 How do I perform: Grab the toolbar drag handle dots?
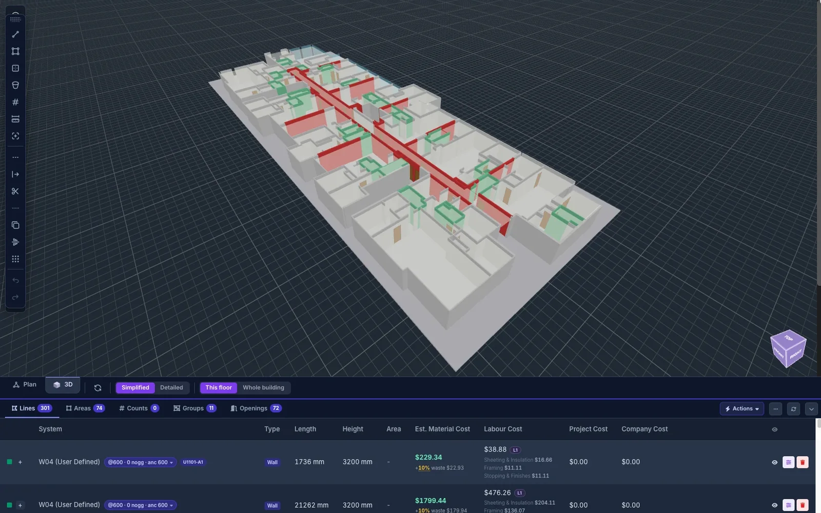tap(15, 19)
